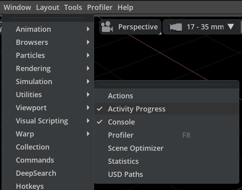Open the 17 - 35 mm lens dropdown
242x190 pixels.
[x=231, y=27]
